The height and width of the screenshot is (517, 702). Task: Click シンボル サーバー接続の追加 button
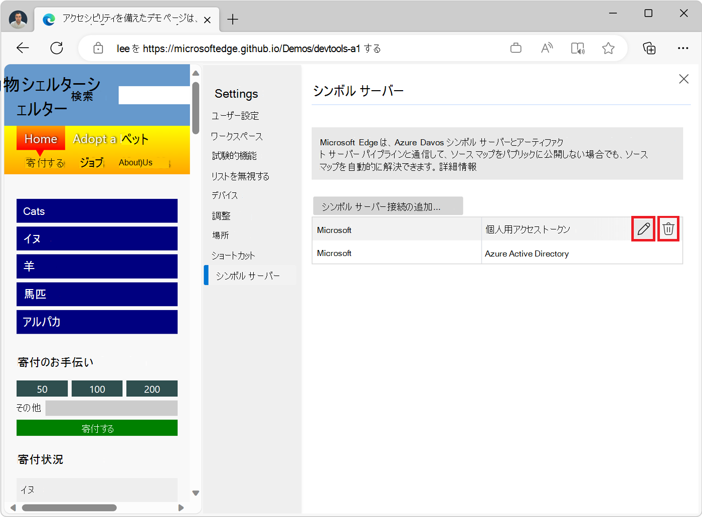tap(388, 205)
